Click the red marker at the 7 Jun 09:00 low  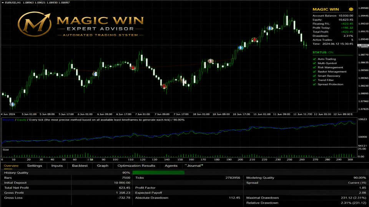[x=164, y=86]
